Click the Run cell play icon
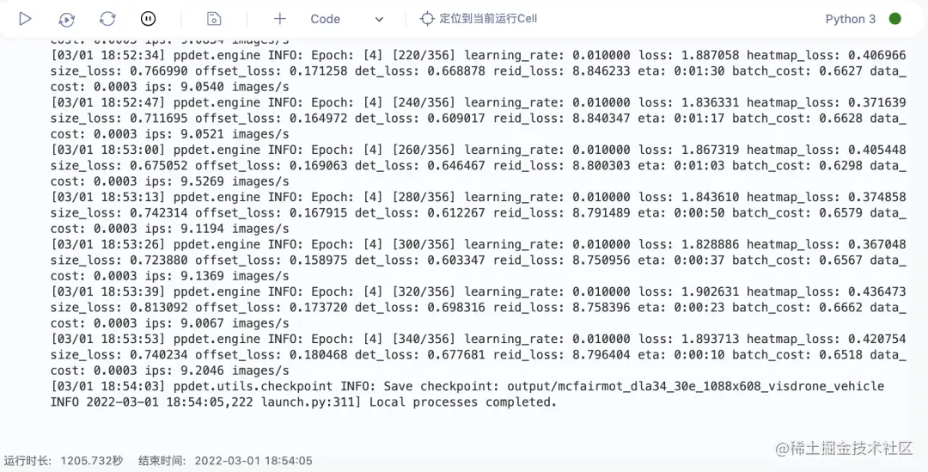The width and height of the screenshot is (928, 472). pyautogui.click(x=25, y=19)
